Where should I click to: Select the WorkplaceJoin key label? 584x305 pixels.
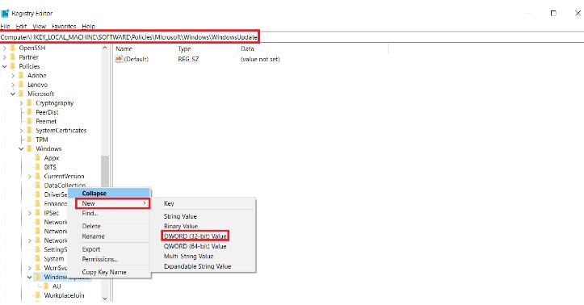(x=64, y=295)
